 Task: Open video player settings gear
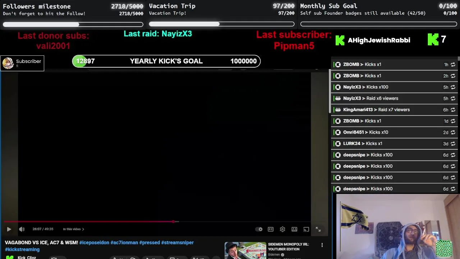[282, 229]
